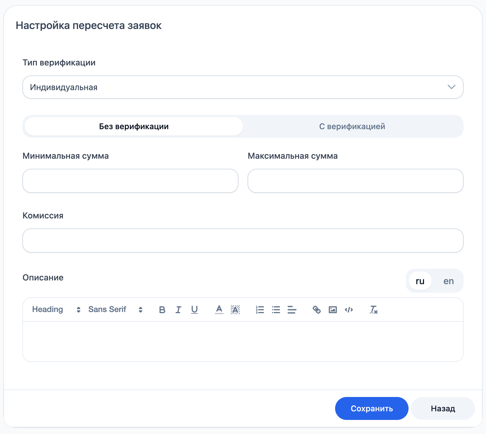Open the text color picker
Screen dimensions: 486x434
[219, 310]
